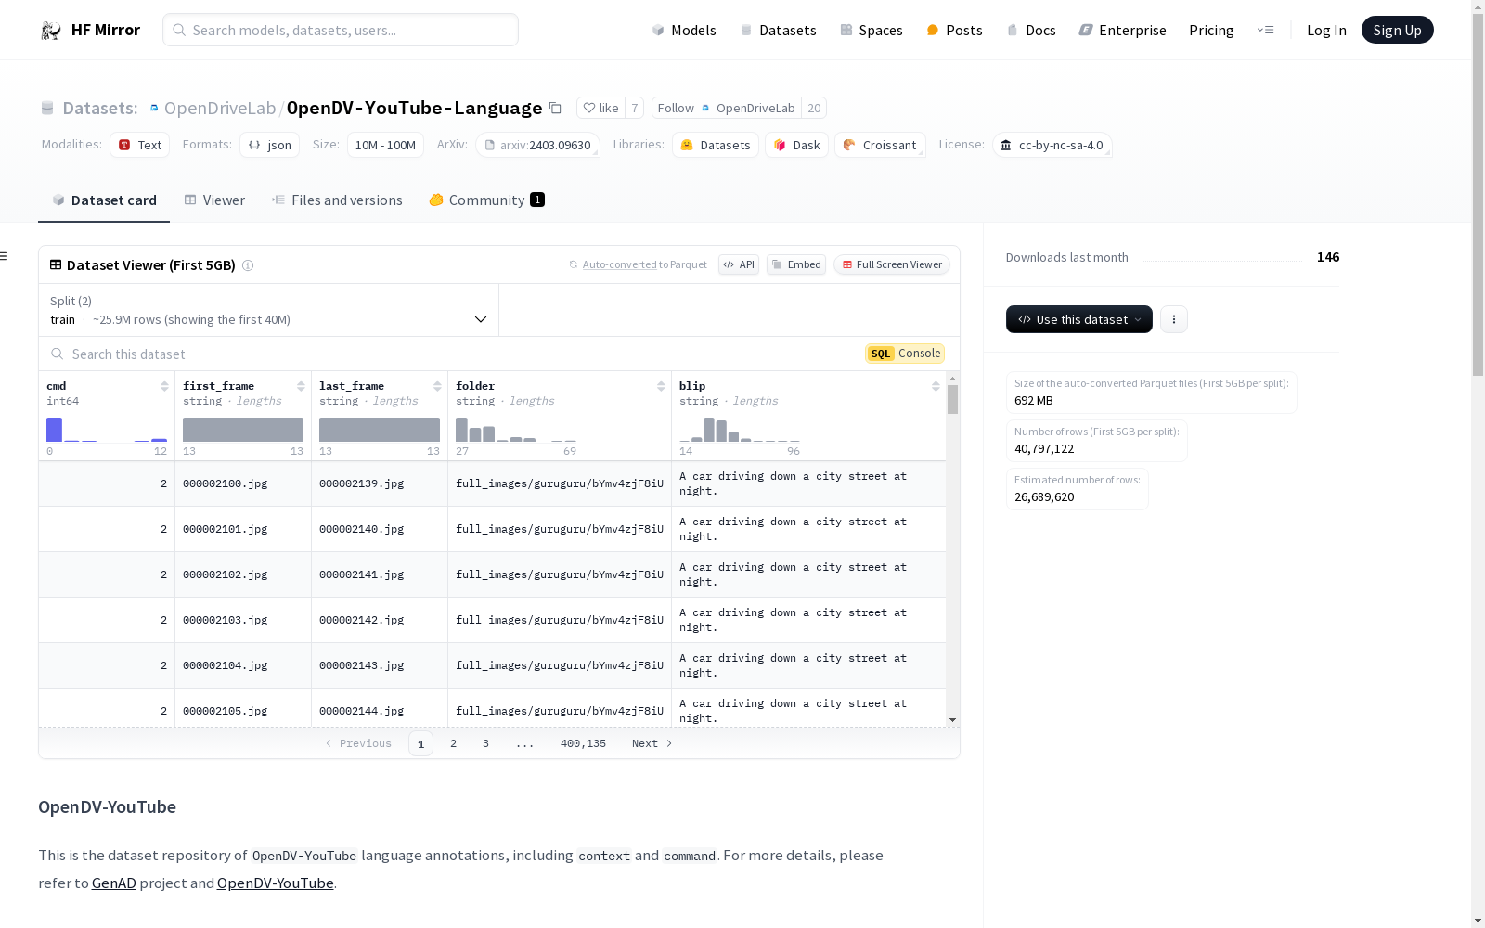
Task: Open the GenAD project link
Action: [x=114, y=883]
